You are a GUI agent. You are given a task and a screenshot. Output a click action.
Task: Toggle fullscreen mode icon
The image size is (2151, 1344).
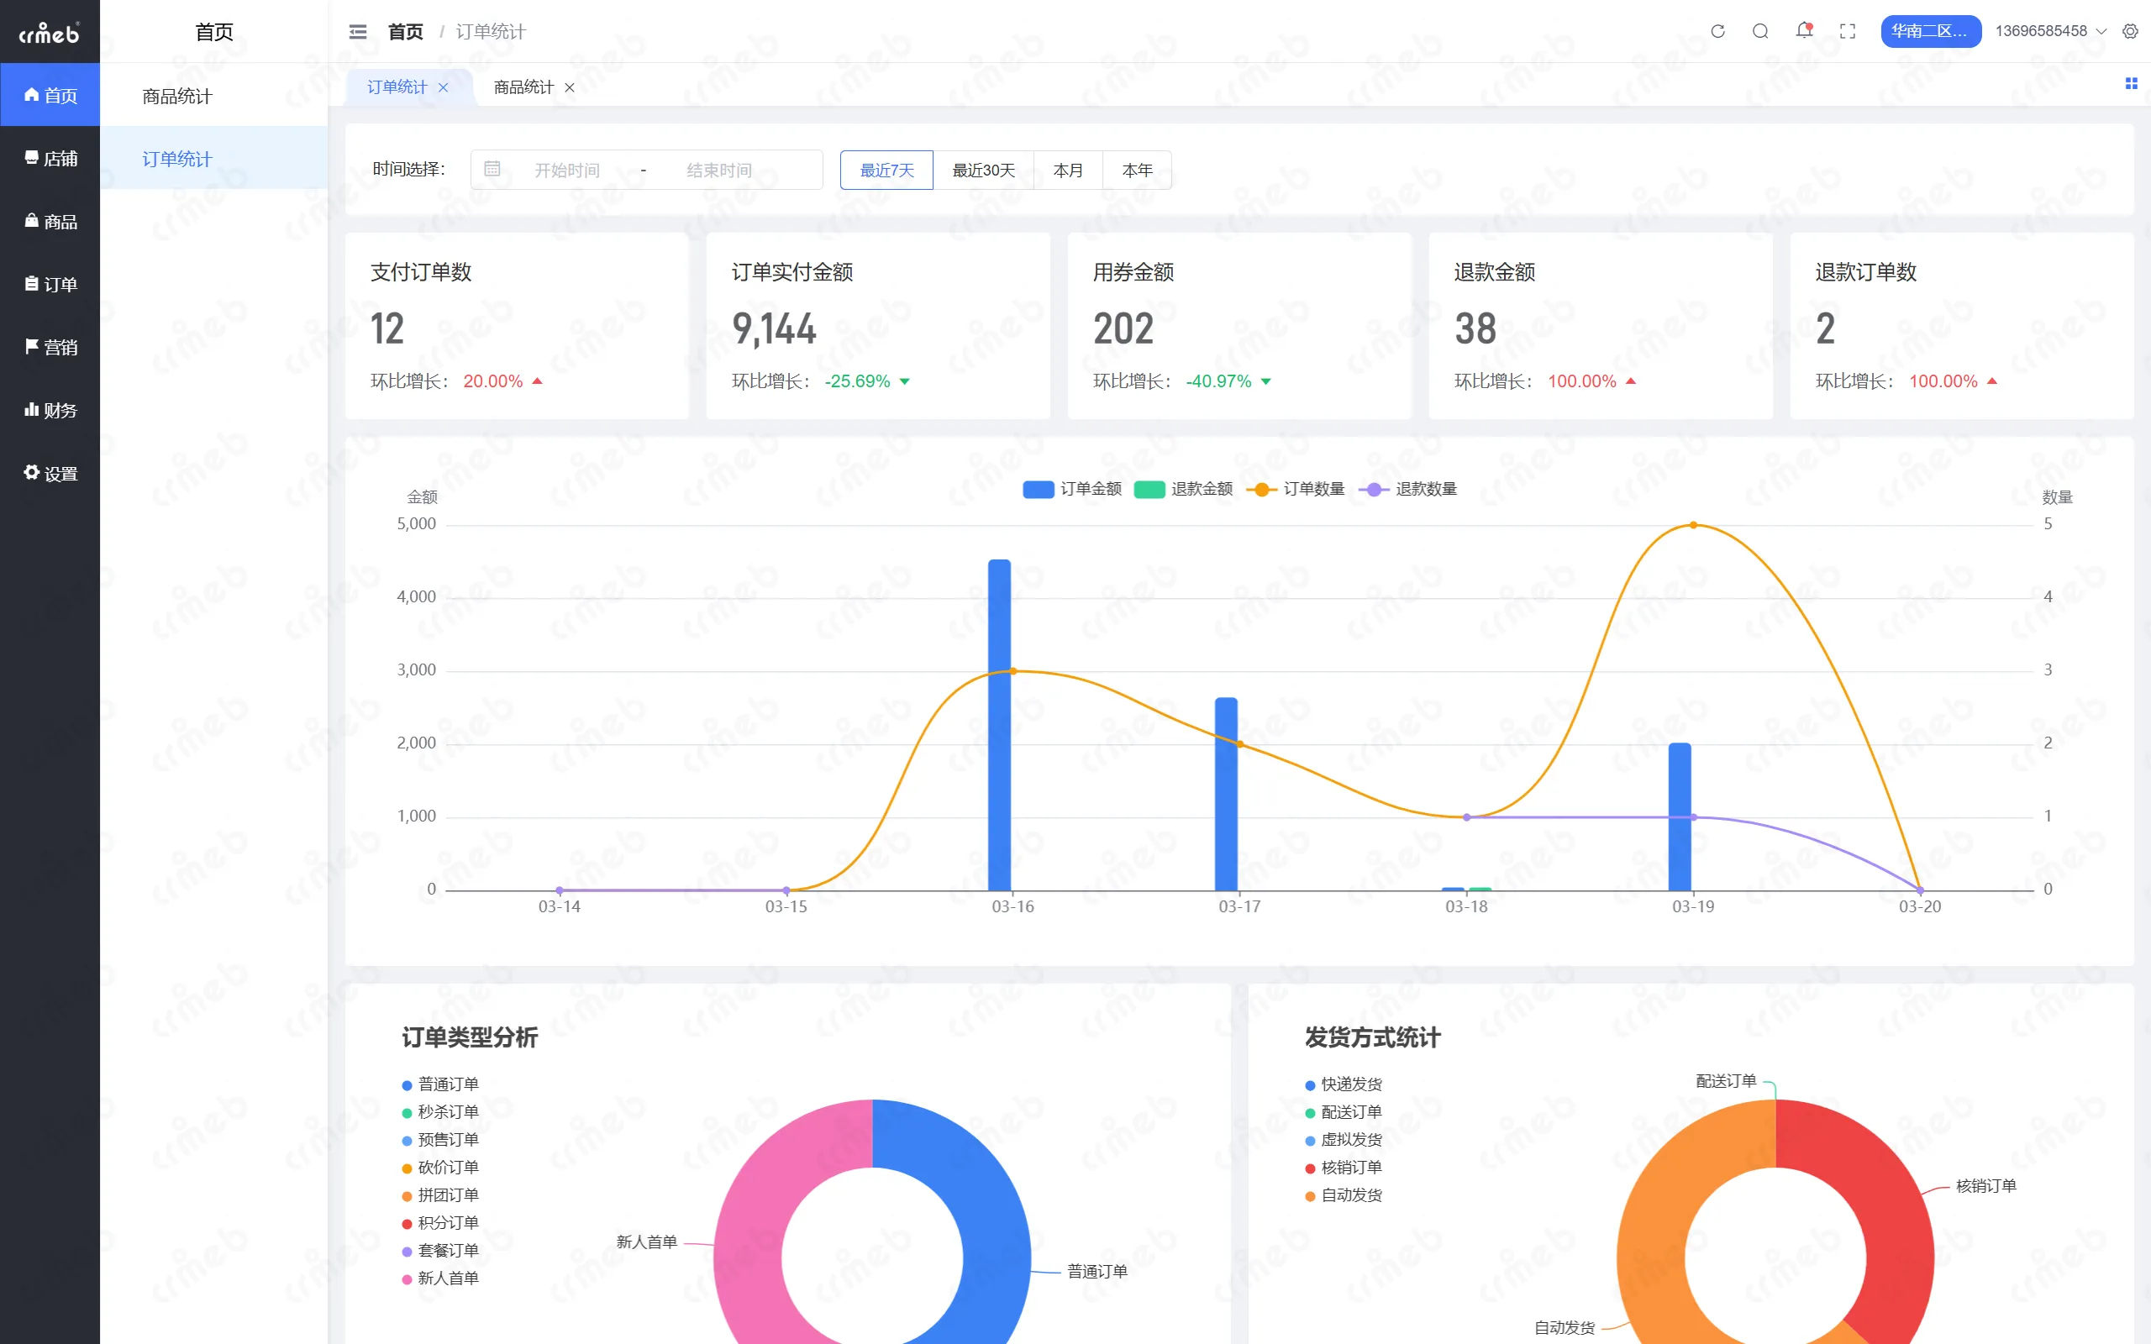[x=1847, y=31]
